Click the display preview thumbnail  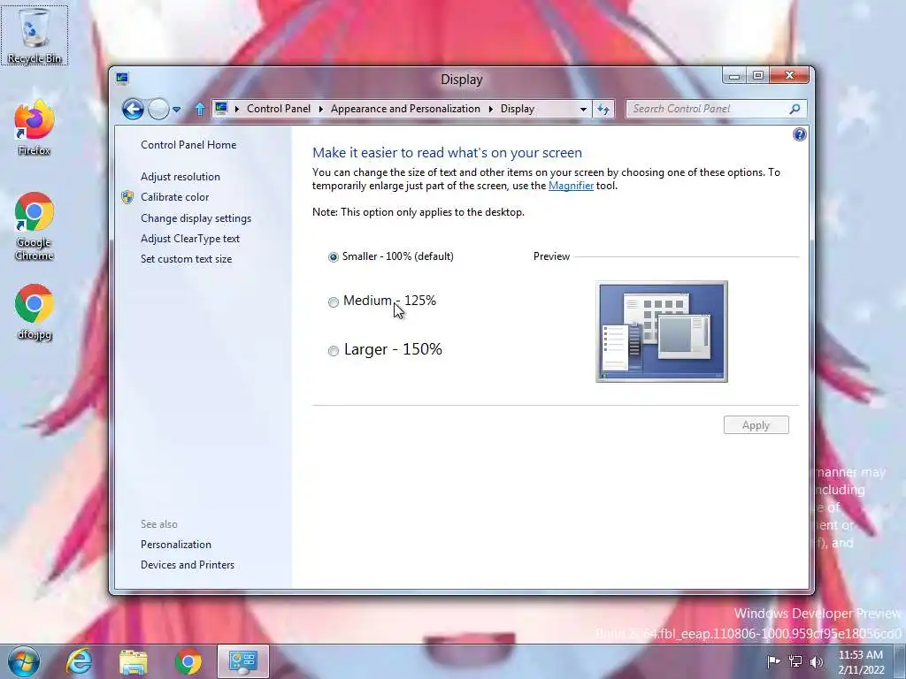click(662, 332)
